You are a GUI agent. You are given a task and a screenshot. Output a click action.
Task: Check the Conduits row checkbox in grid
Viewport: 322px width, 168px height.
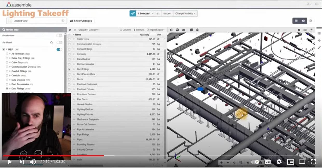69,54
